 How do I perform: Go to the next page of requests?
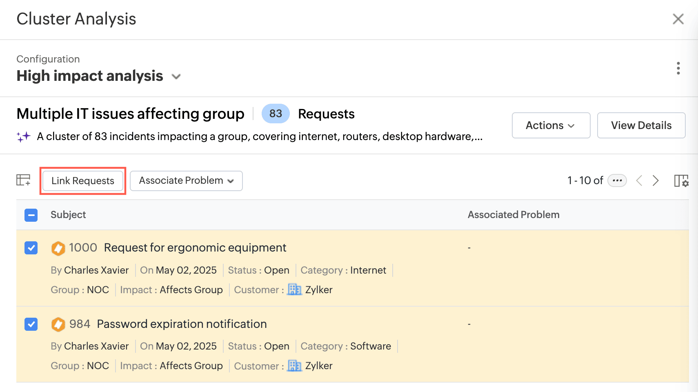coord(656,180)
